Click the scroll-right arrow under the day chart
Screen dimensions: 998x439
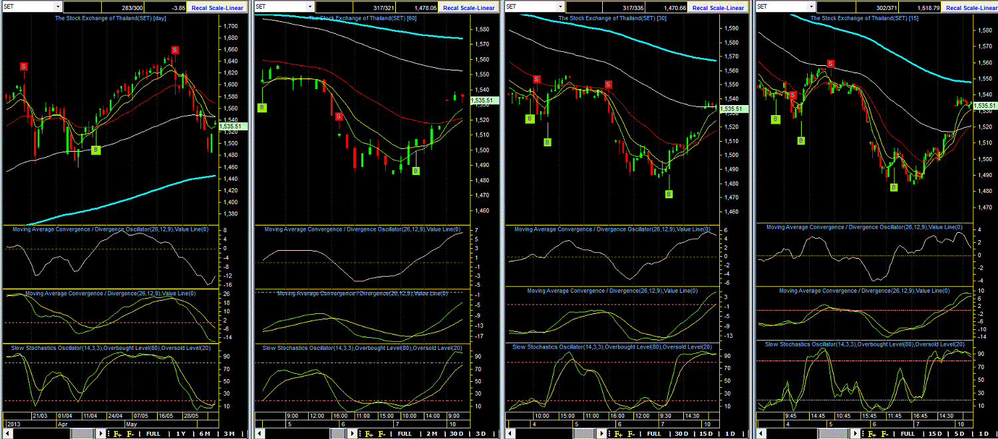click(x=100, y=434)
